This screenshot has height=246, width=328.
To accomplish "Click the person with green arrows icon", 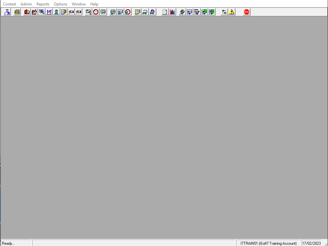I will tap(212, 12).
